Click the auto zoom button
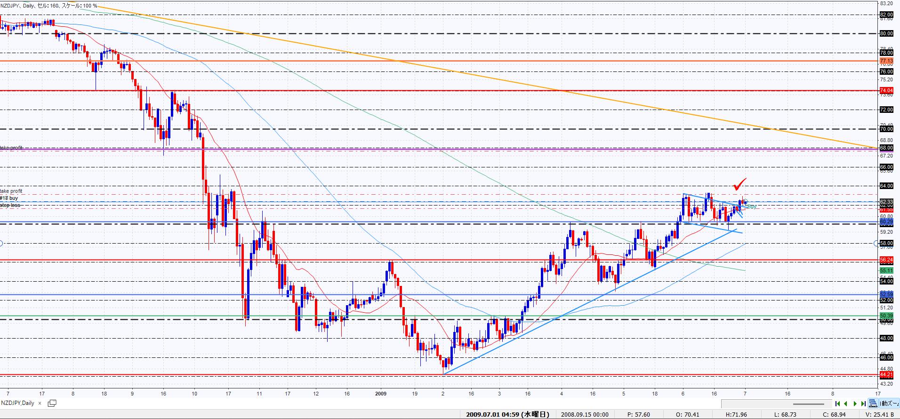The height and width of the screenshot is (419, 900). click(x=890, y=403)
